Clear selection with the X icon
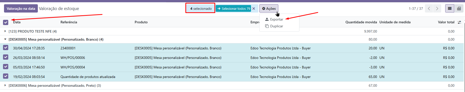 (254, 9)
